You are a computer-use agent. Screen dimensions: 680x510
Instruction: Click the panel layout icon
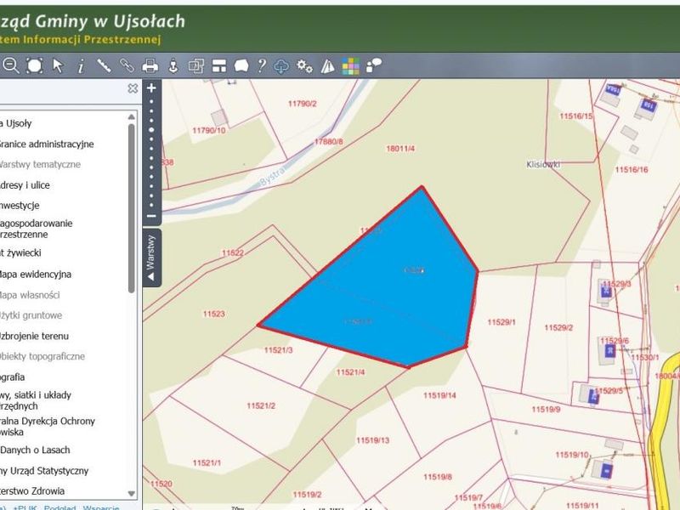(219, 66)
